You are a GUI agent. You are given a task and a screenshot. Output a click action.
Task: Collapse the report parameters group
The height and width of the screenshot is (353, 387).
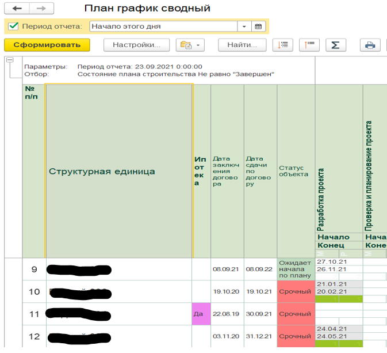(x=10, y=60)
